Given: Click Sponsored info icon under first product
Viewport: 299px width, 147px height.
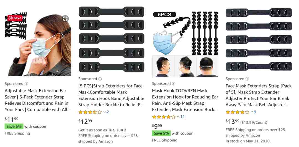Looking at the screenshot, I should [27, 84].
